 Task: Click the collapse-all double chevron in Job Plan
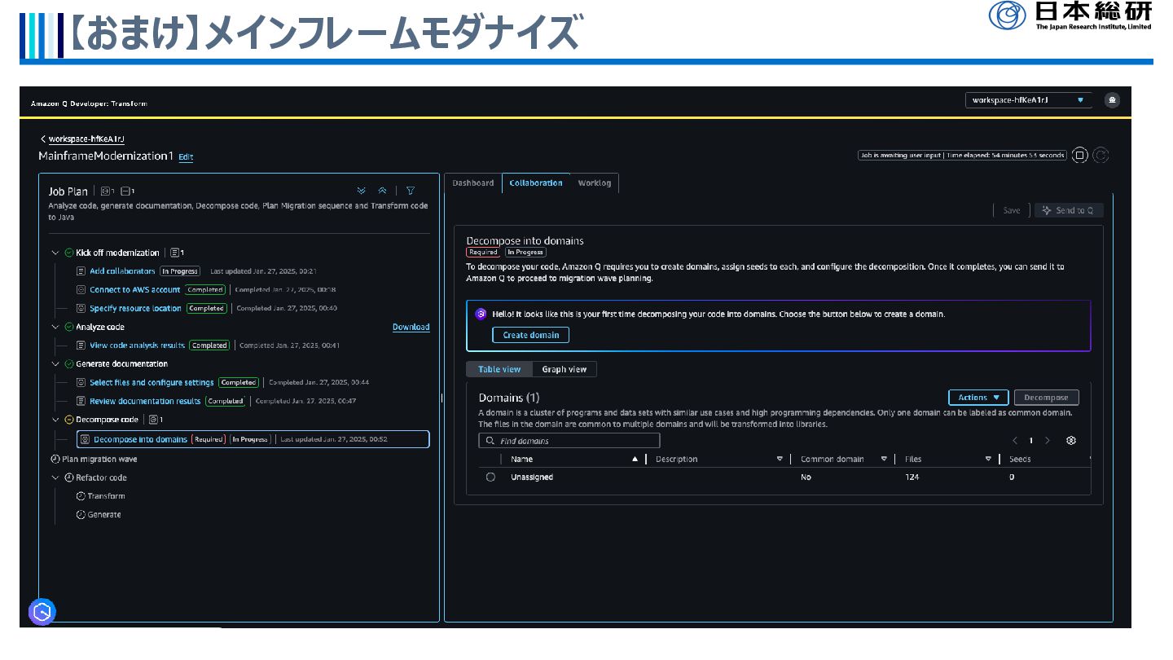click(x=382, y=191)
